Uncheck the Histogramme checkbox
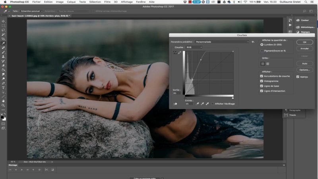Screen dimensions: 318x179 coord(262,81)
